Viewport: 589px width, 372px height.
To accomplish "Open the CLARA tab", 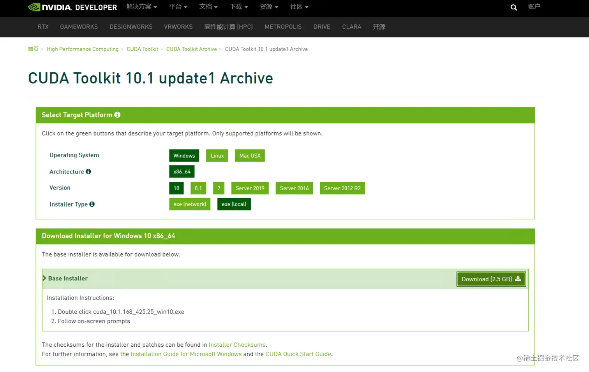I will (x=352, y=27).
